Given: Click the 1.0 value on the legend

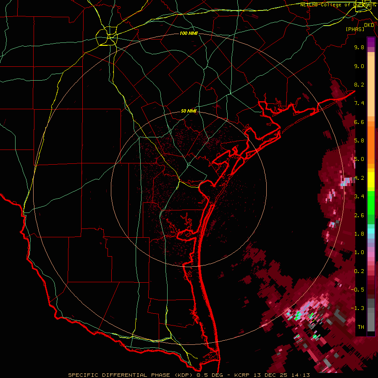Looking at the screenshot, I should (x=359, y=252).
